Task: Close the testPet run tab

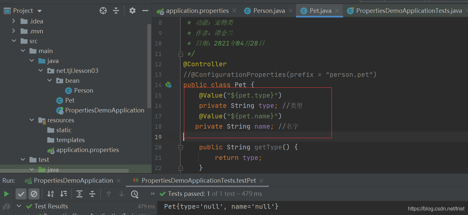Action: point(261,181)
